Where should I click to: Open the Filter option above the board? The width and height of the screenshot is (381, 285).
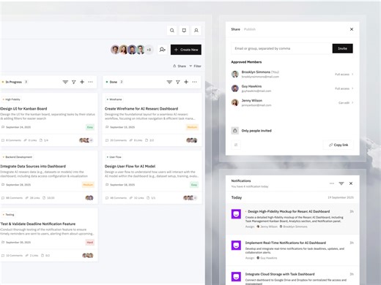(x=195, y=66)
